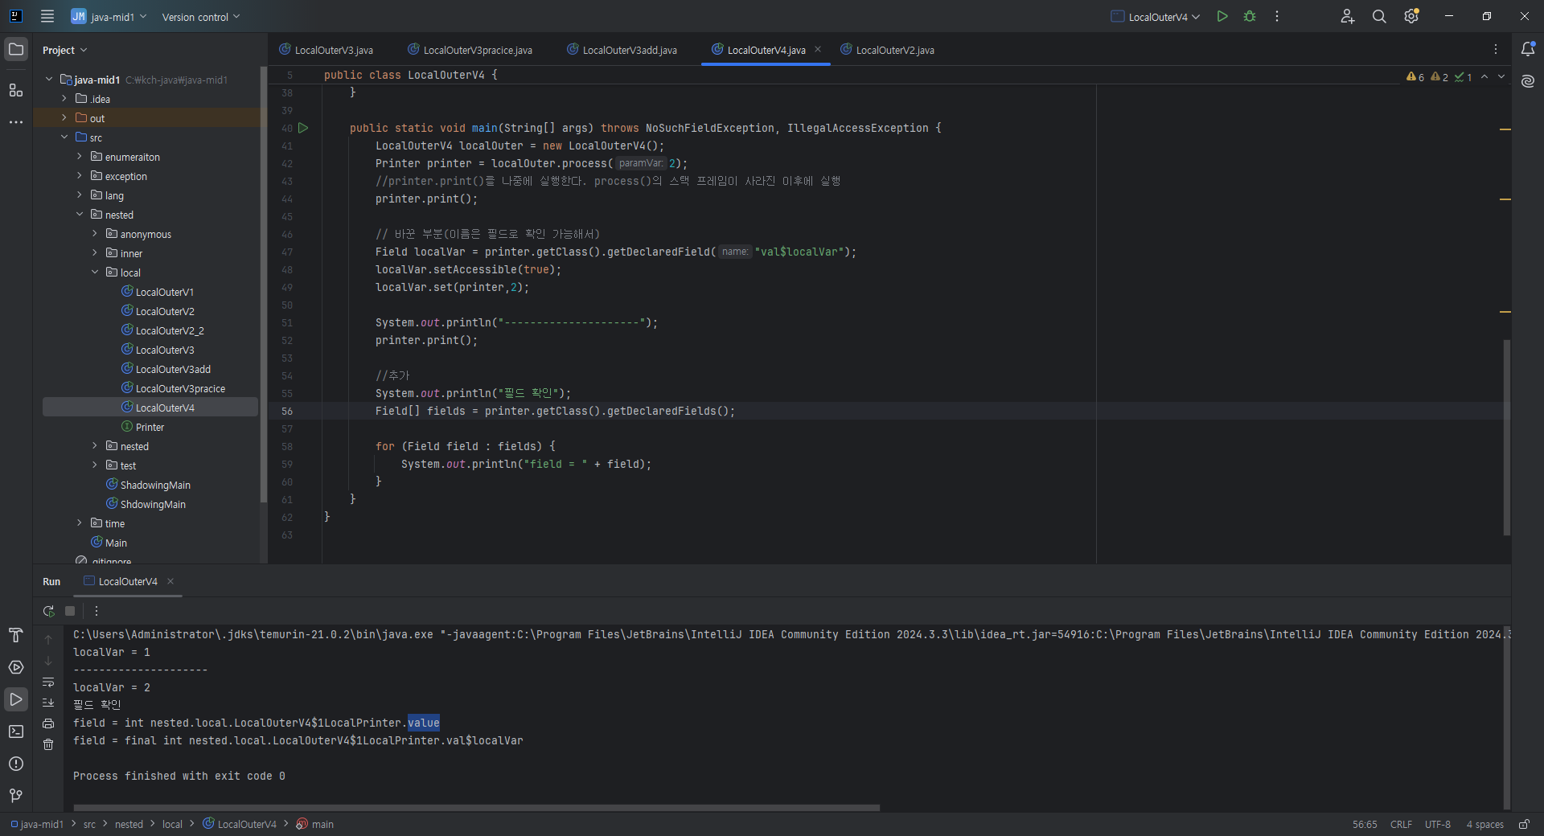Expand the .idea folder

[x=64, y=99]
